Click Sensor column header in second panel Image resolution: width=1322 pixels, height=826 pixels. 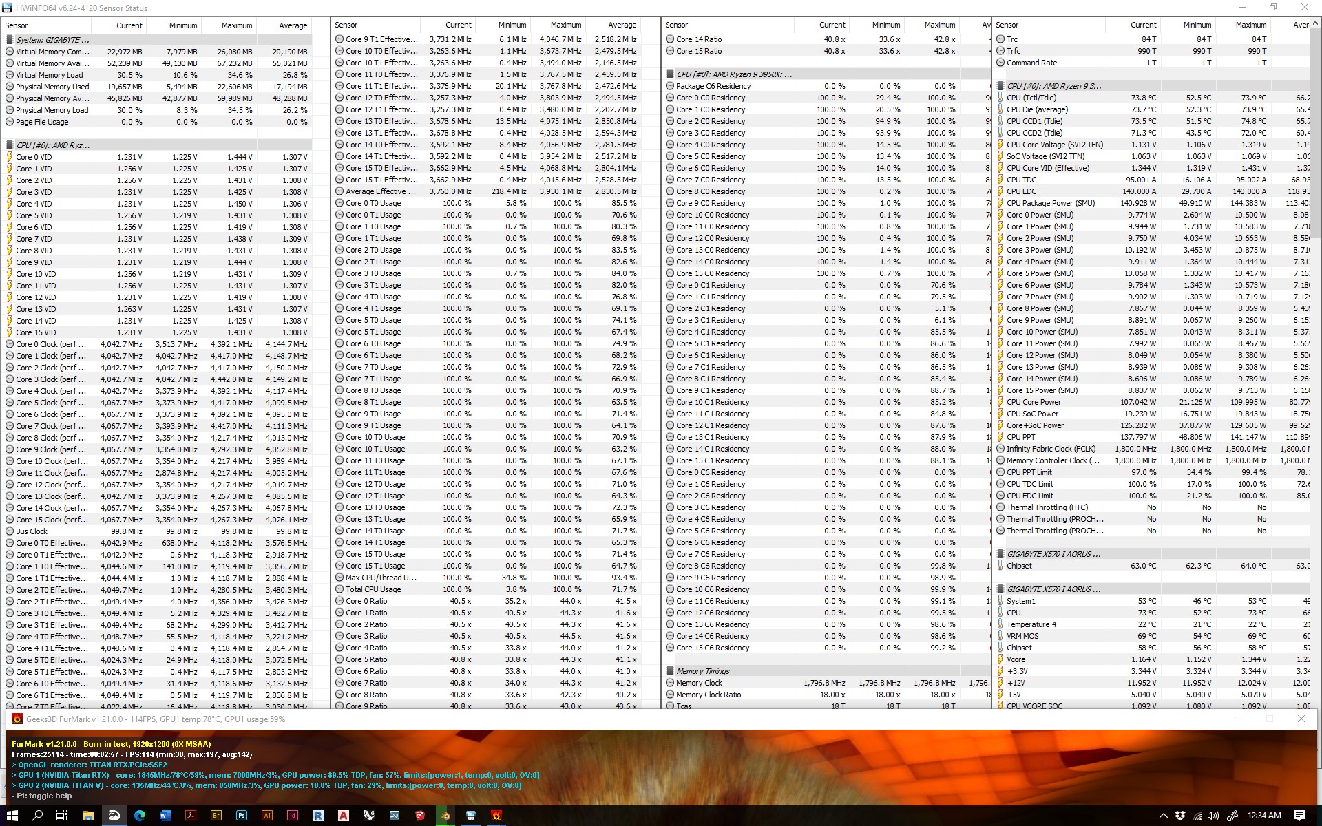coord(346,25)
